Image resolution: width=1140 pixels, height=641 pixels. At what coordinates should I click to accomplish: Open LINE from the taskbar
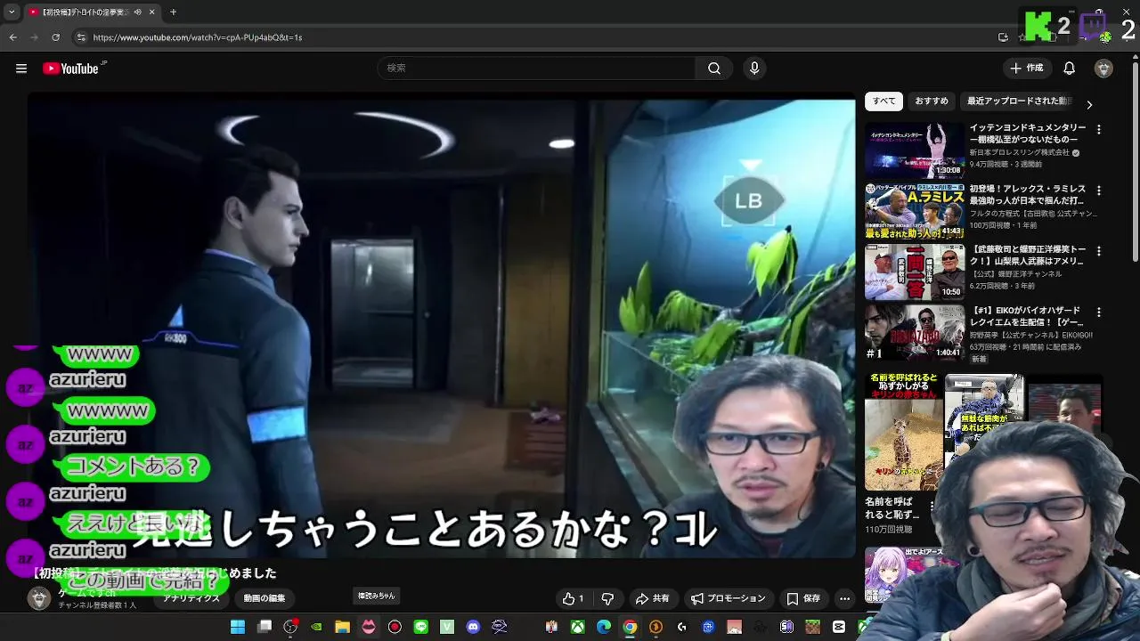coord(420,627)
